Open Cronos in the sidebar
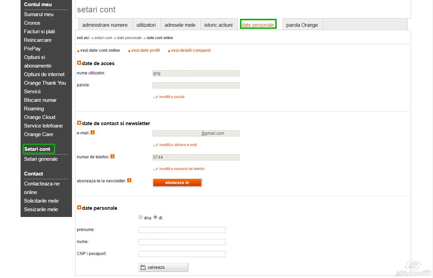The width and height of the screenshot is (433, 278). [x=32, y=23]
